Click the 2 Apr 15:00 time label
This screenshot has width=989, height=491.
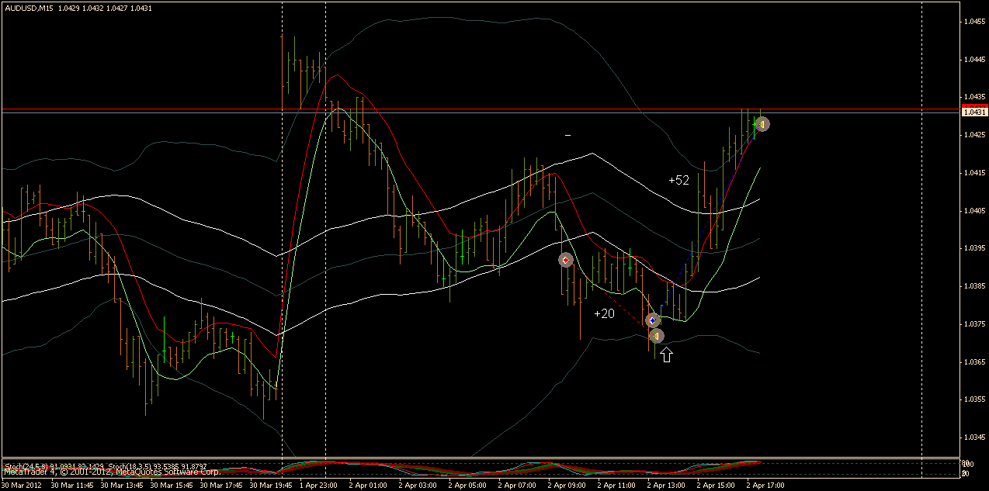click(x=717, y=485)
